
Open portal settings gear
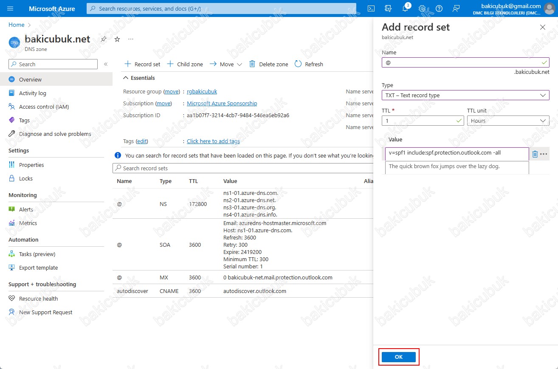pos(422,8)
